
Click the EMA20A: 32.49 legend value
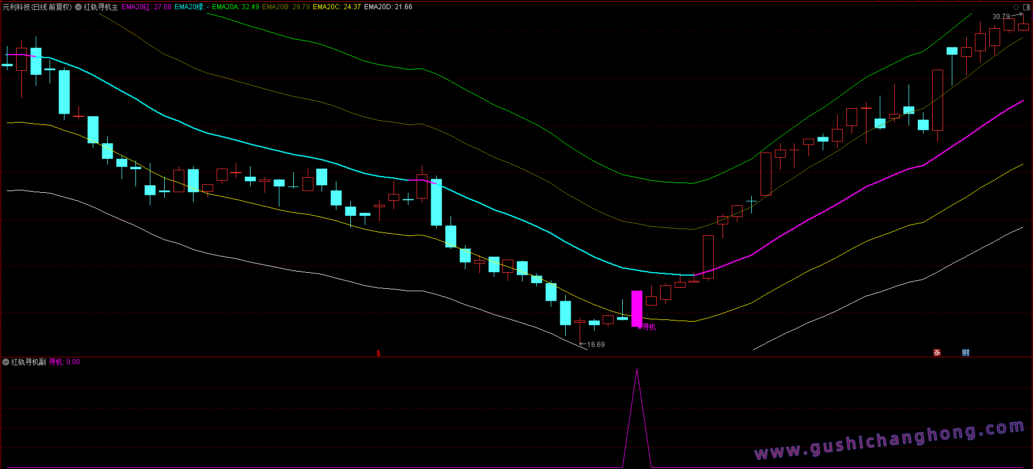(236, 7)
